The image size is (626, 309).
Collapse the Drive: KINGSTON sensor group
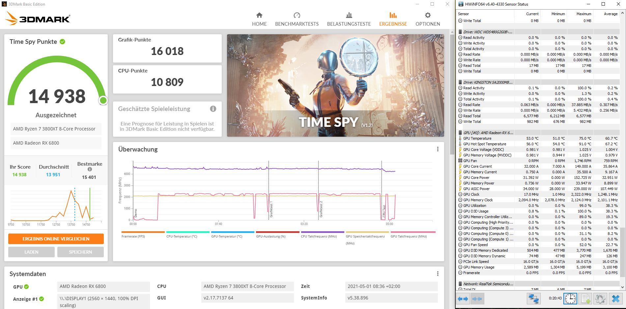[460, 82]
